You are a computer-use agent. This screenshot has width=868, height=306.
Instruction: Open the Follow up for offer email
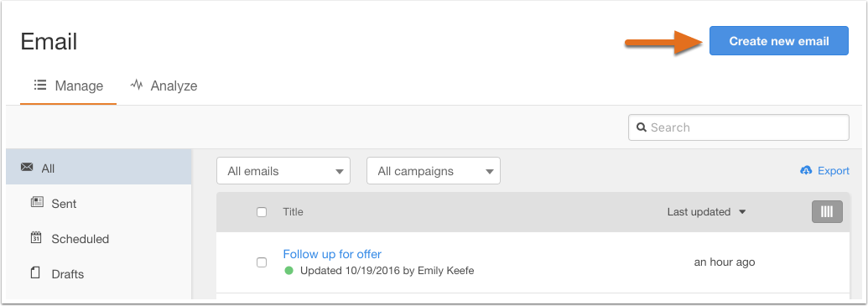(332, 254)
